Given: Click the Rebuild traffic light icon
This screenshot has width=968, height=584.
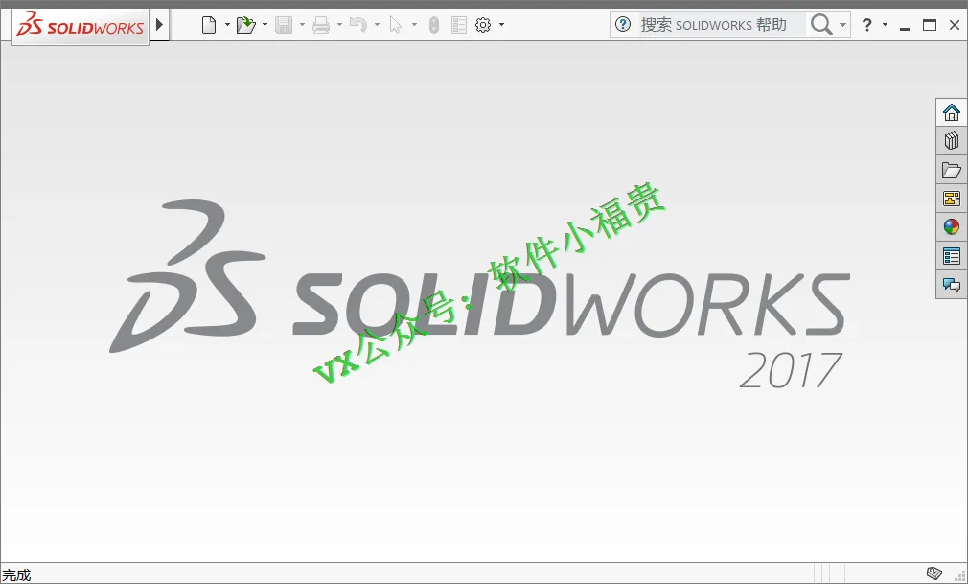Looking at the screenshot, I should tap(434, 25).
